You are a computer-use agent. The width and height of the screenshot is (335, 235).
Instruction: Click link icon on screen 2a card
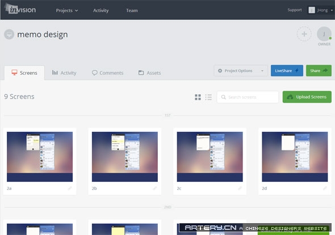click(70, 188)
